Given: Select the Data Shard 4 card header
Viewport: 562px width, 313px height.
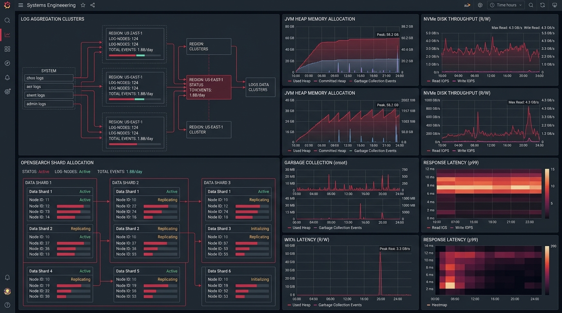Looking at the screenshot, I should pyautogui.click(x=60, y=271).
